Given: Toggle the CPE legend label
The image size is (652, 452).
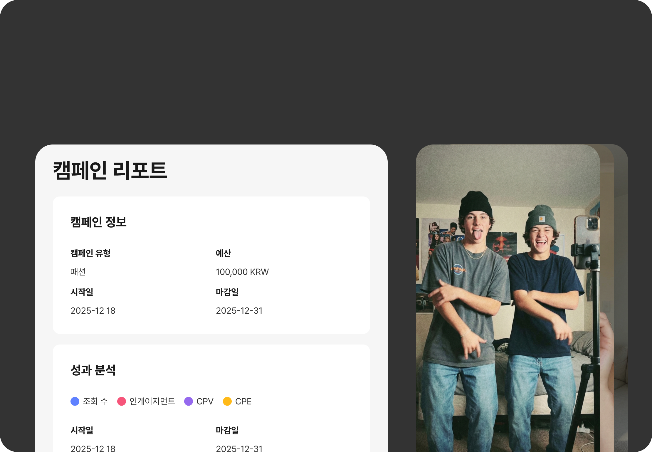Looking at the screenshot, I should pyautogui.click(x=243, y=401).
